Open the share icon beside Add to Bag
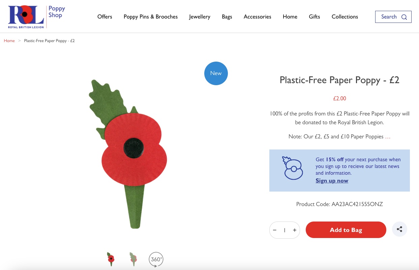419x270 pixels. (399, 229)
